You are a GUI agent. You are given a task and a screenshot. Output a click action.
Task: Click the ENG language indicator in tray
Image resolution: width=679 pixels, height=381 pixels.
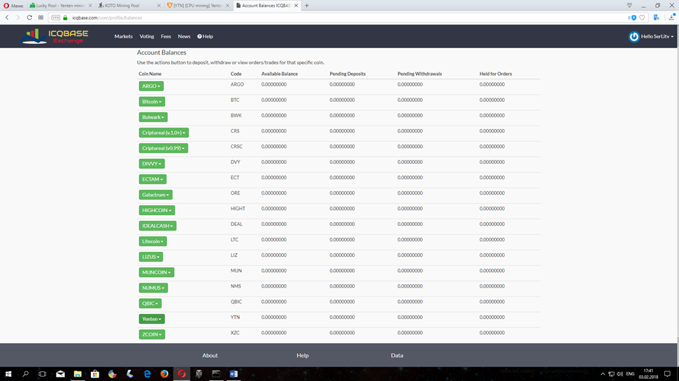630,373
